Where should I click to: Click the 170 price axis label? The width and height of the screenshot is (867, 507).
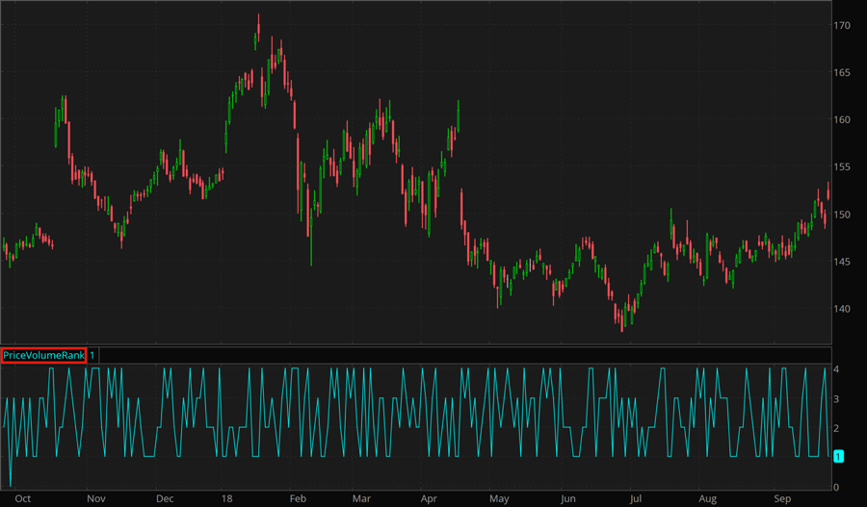coord(842,25)
